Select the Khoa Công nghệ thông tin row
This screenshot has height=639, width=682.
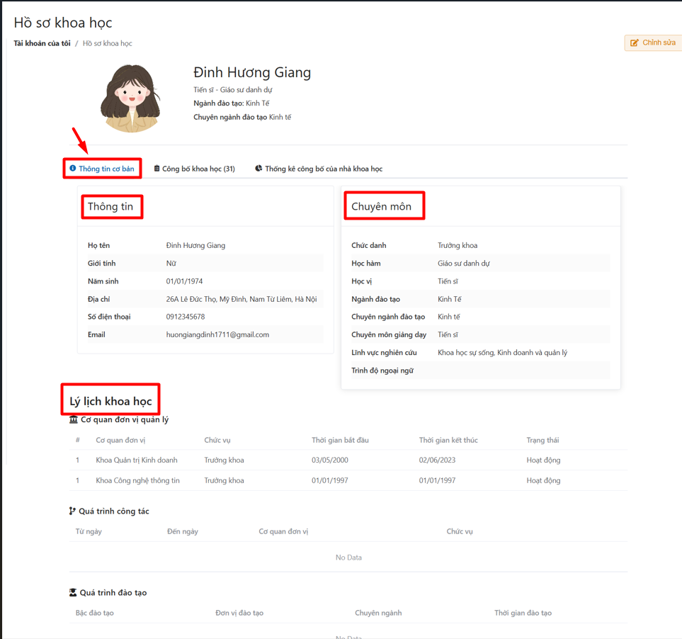point(283,480)
